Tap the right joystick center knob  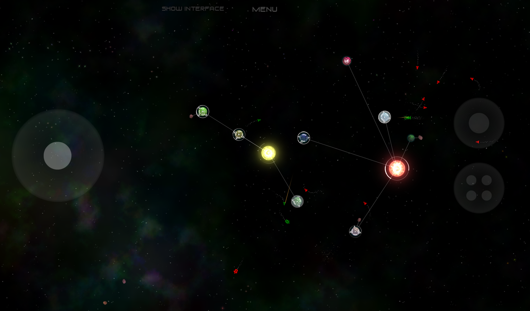[479, 123]
